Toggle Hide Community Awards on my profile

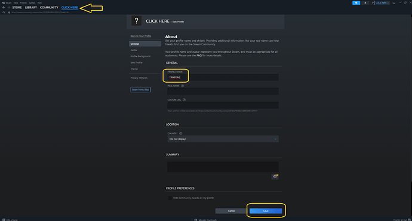[170, 198]
